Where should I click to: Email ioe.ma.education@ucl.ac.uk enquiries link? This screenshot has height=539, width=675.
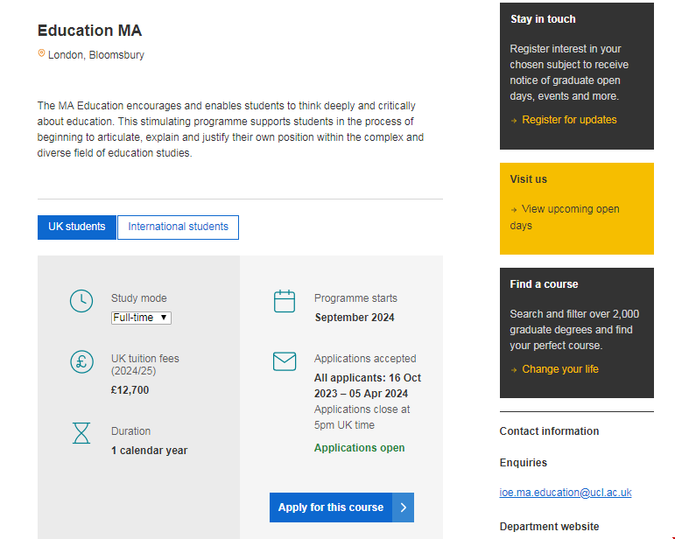point(565,493)
